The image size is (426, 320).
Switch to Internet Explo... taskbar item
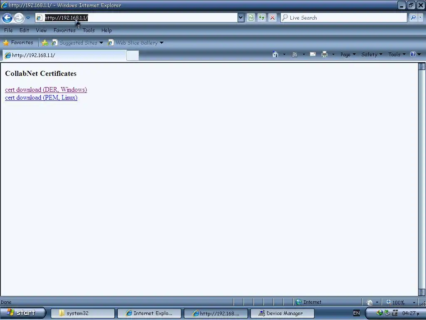[x=149, y=313]
